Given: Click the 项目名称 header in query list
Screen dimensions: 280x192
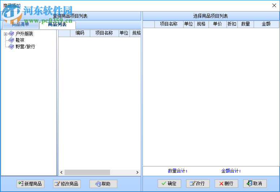Looking at the screenshot, I should (104, 33).
